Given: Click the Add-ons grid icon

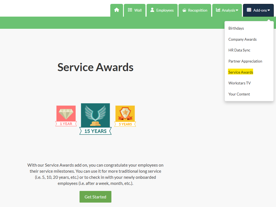Looking at the screenshot, I should pyautogui.click(x=249, y=10).
